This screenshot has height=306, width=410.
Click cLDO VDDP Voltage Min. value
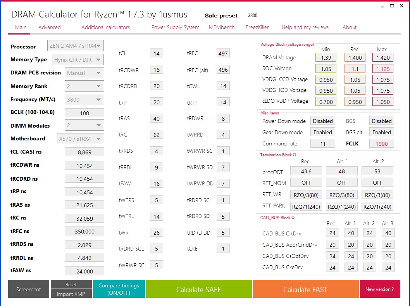[326, 102]
